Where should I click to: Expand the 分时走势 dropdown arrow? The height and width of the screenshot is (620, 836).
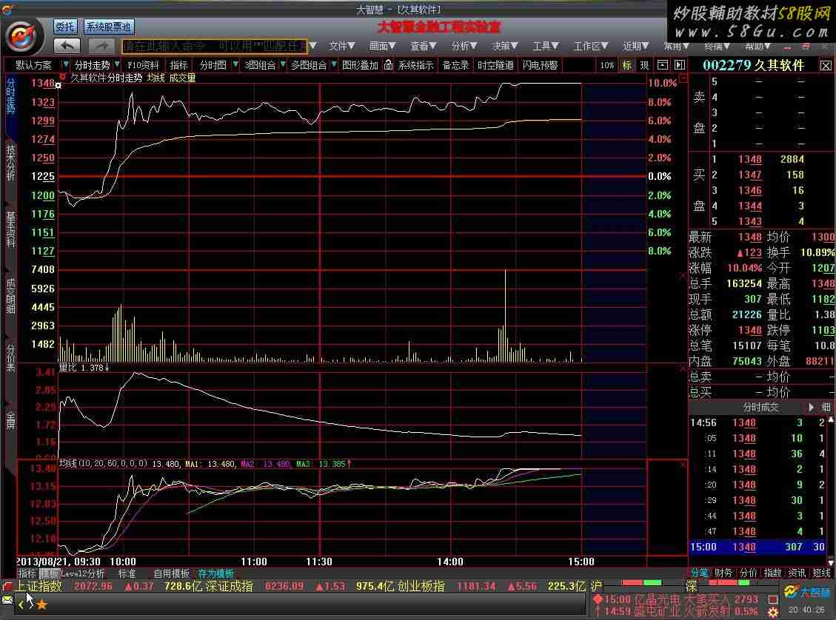pyautogui.click(x=117, y=65)
